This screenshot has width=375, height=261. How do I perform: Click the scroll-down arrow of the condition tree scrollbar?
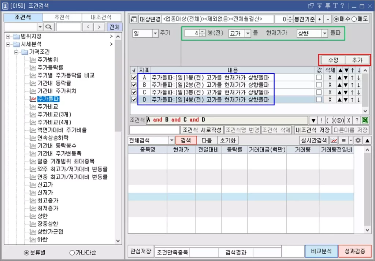click(x=118, y=241)
